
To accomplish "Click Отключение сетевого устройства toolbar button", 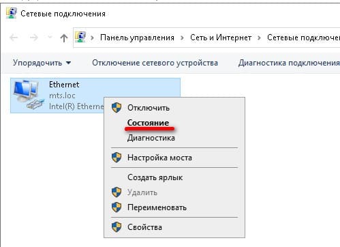I will click(x=155, y=63).
